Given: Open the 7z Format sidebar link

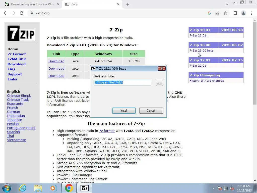Looking at the screenshot, I should 17,54.
